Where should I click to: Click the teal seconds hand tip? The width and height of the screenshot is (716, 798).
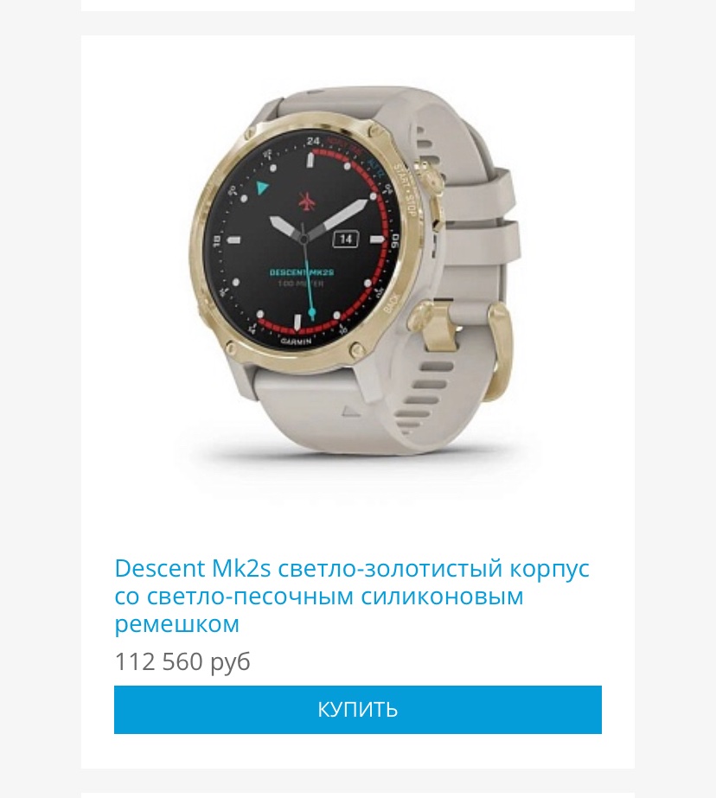(x=312, y=312)
